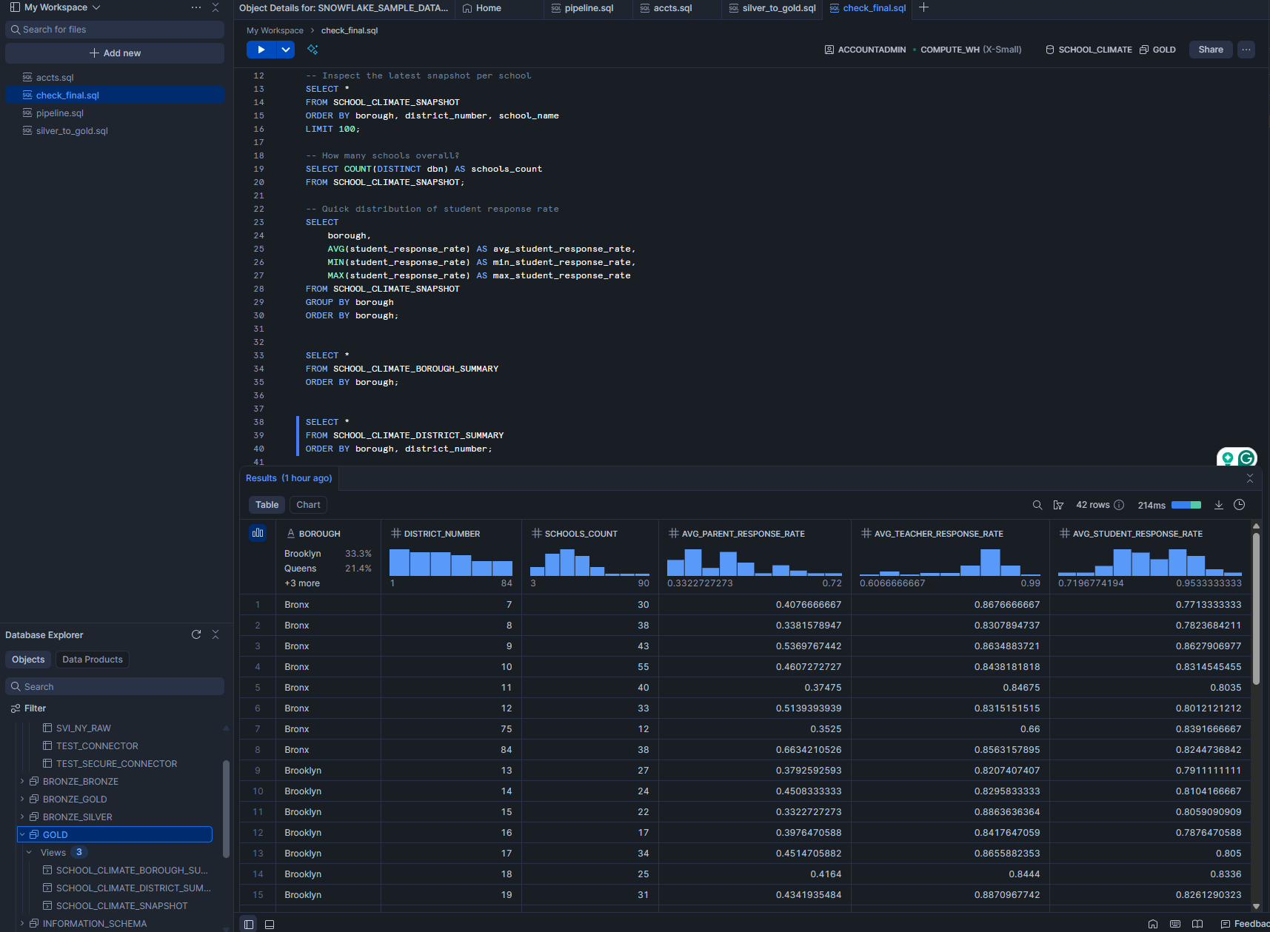Switch to the Object Details tab
The image size is (1270, 932).
pos(344,8)
